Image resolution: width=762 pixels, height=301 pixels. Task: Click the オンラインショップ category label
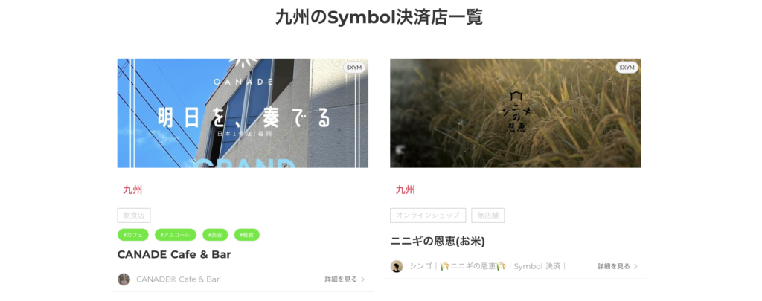428,216
